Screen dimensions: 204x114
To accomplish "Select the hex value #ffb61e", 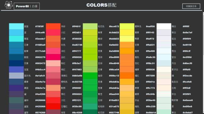I will (x=150, y=82).
